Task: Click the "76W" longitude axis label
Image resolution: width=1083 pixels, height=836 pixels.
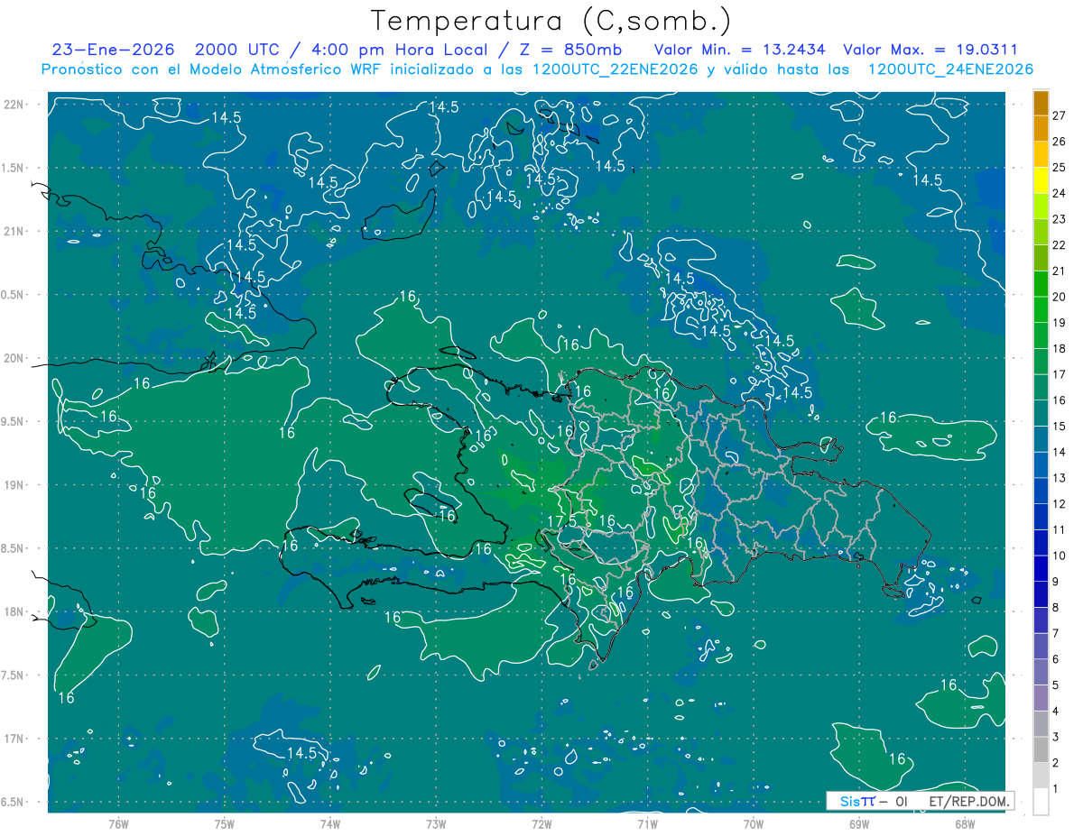Action: (118, 824)
